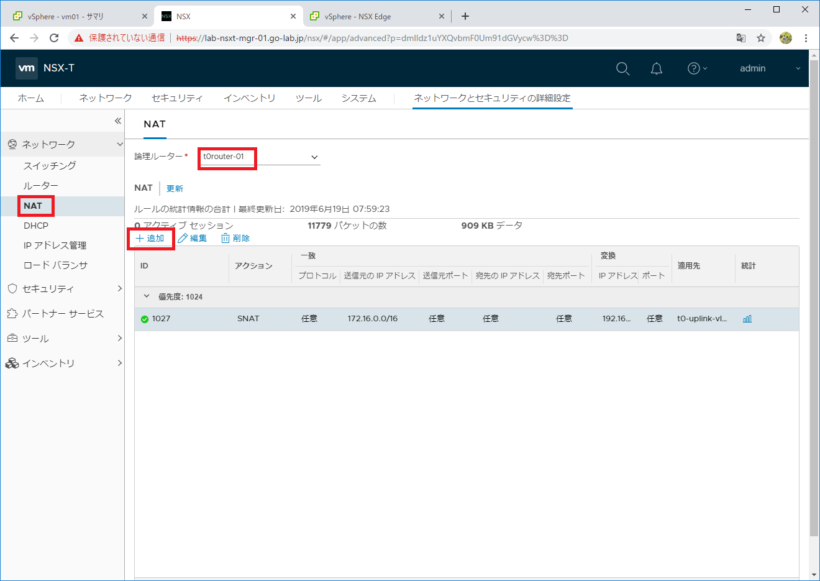Click the VMware vm logo
820x581 pixels.
pos(27,68)
